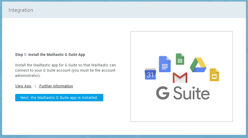Viewport: 248px width, 138px height.
Task: Click the yellow Google Slides icon
Action: pyautogui.click(x=214, y=75)
